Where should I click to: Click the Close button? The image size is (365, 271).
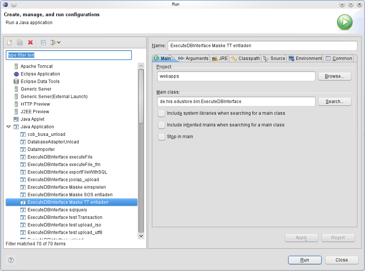pyautogui.click(x=342, y=260)
